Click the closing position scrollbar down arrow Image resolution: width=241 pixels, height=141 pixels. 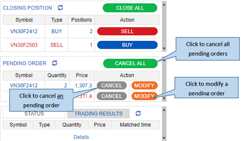pos(164,48)
